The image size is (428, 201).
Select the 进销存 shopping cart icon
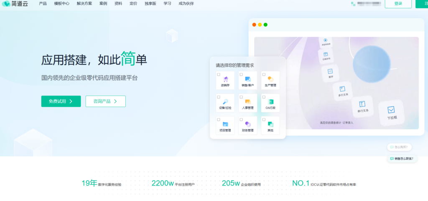coord(226,79)
